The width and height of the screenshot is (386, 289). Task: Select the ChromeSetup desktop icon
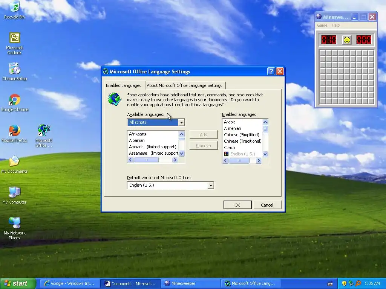15,72
